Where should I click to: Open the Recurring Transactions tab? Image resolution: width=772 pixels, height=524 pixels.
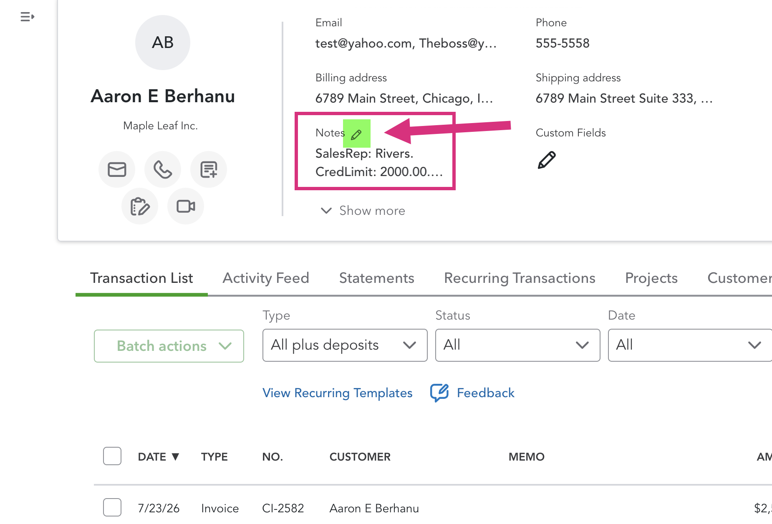pos(520,278)
